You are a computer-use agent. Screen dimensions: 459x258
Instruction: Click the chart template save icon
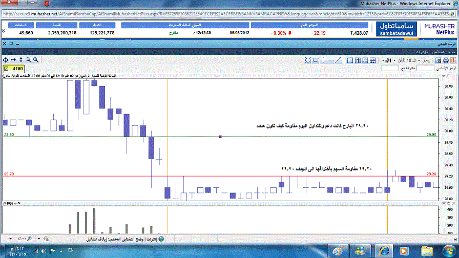click(x=372, y=60)
